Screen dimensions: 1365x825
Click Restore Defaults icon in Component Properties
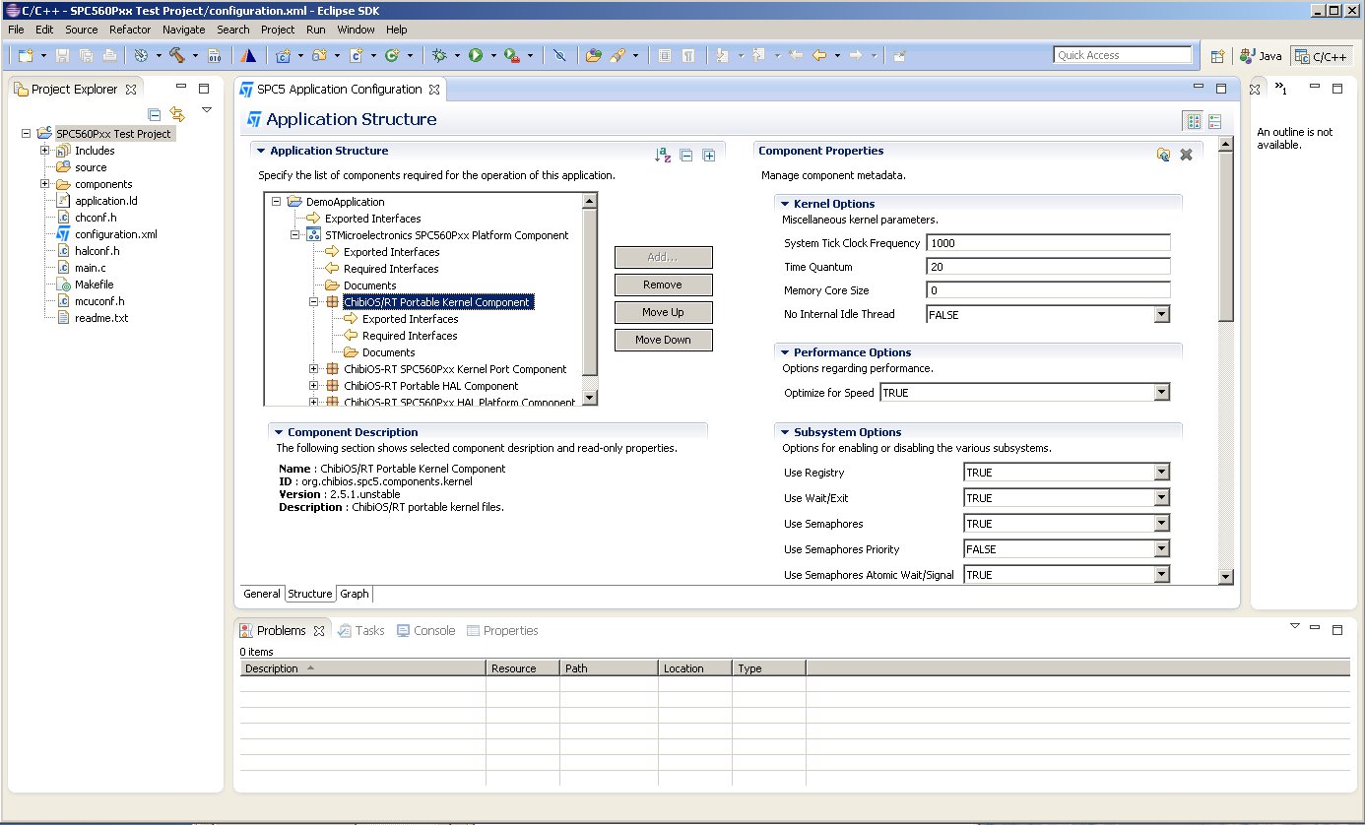1164,154
